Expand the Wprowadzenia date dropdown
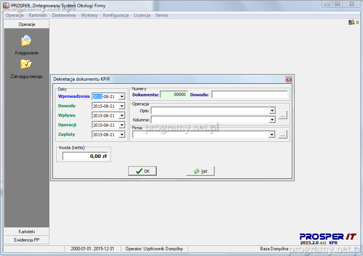363x256 pixels. [x=122, y=97]
